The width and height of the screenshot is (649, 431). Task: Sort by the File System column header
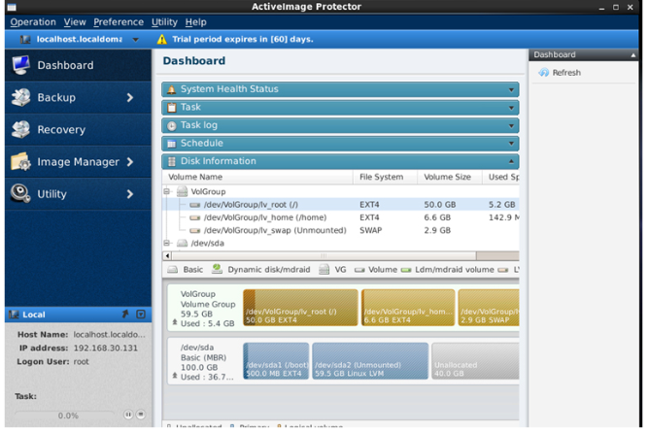(385, 177)
